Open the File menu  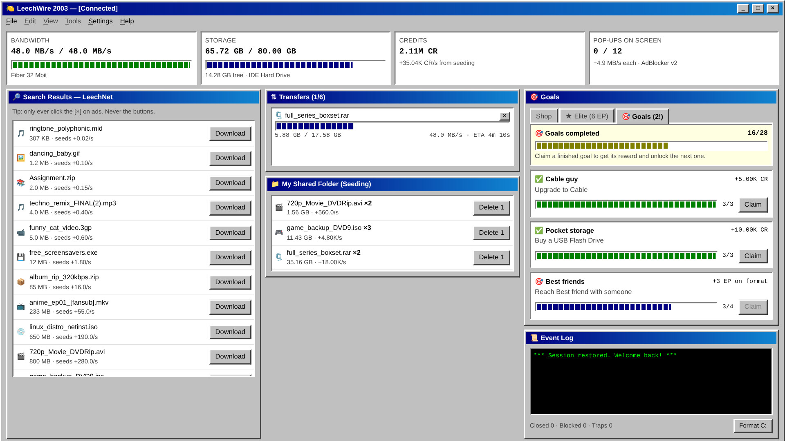(11, 21)
